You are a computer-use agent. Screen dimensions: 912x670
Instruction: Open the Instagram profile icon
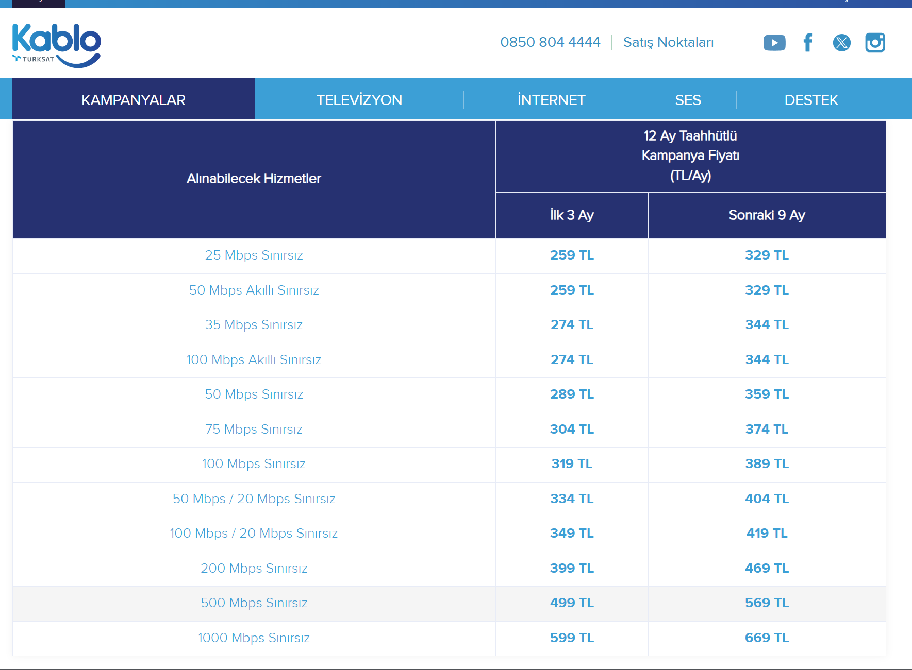875,43
